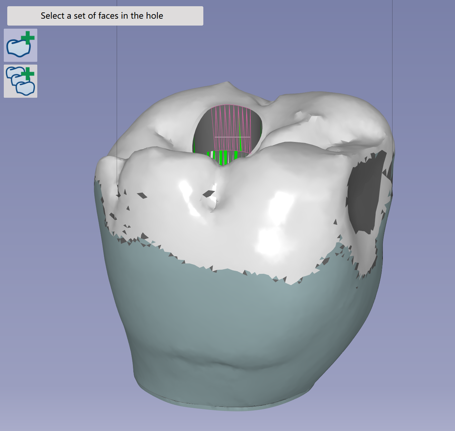Click the dark gray opening on the tooth side

(367, 193)
